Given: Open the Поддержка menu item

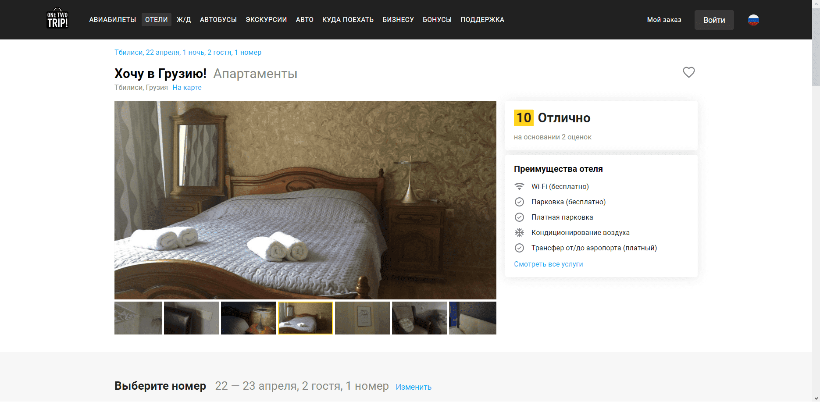Looking at the screenshot, I should 482,20.
